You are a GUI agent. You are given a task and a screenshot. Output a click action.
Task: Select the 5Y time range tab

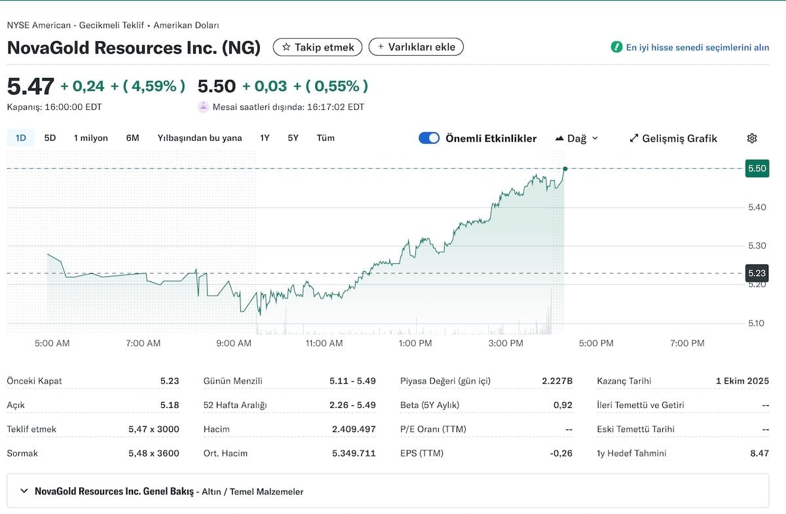coord(293,138)
